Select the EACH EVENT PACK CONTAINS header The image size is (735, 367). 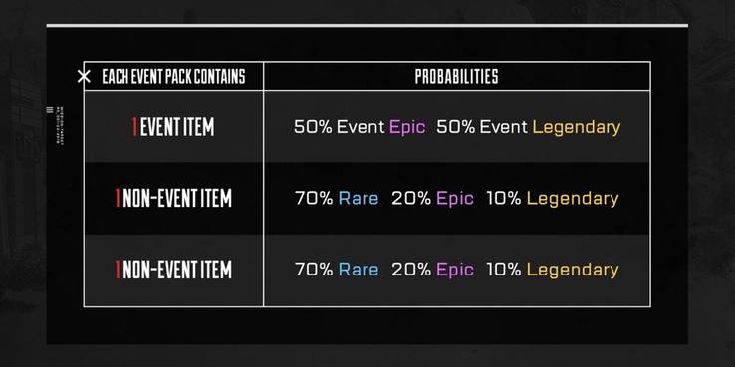click(x=173, y=76)
